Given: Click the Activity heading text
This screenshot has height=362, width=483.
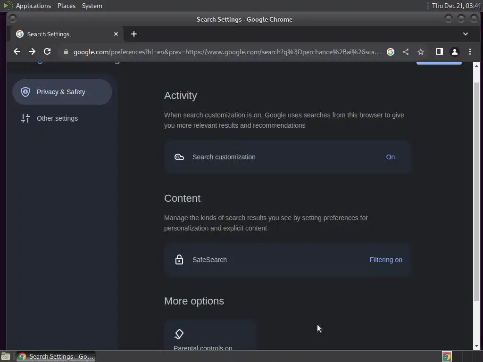Looking at the screenshot, I should click(x=181, y=95).
